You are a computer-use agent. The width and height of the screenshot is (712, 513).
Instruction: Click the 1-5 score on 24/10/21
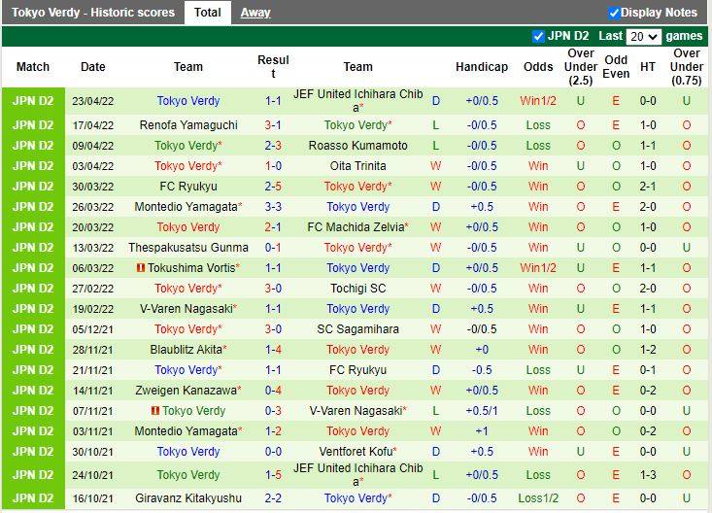273,475
